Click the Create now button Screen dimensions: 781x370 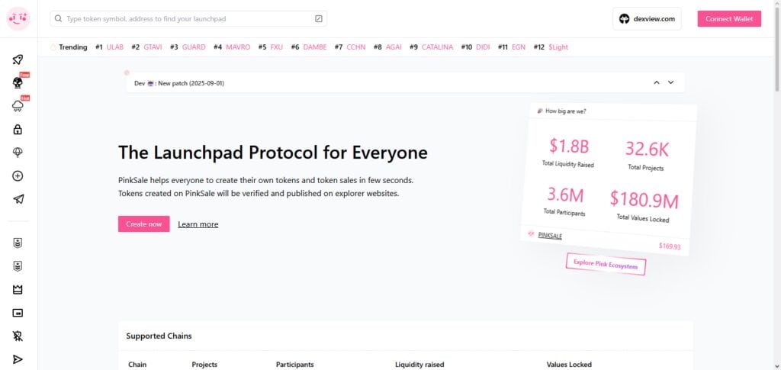(144, 224)
